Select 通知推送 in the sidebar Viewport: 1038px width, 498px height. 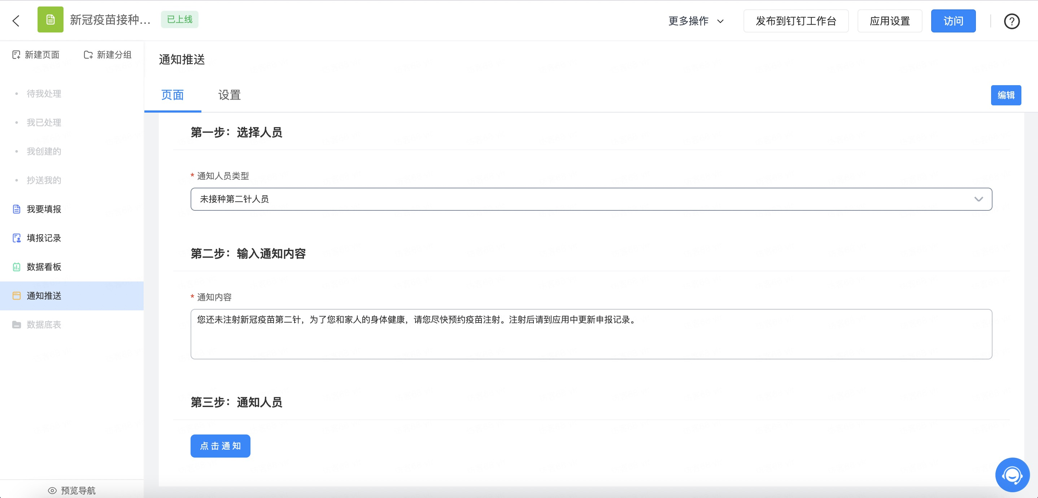(x=44, y=296)
